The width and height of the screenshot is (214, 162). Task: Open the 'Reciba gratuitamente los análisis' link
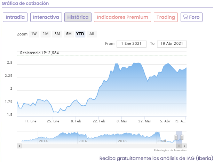156,158
